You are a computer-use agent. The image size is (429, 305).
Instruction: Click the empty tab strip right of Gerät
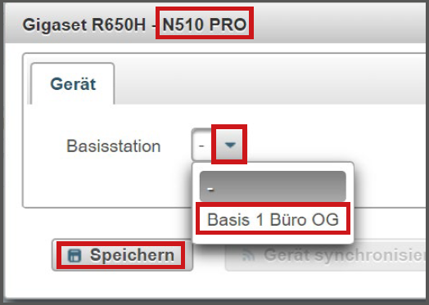[269, 83]
